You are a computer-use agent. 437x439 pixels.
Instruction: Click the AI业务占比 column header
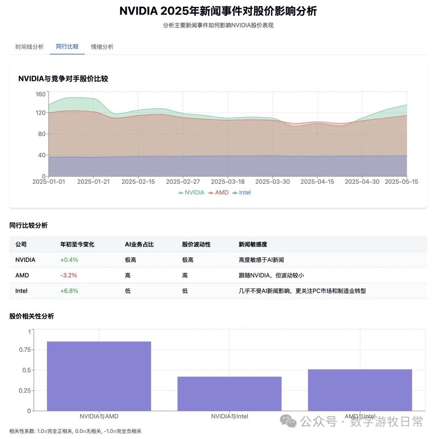click(x=139, y=244)
